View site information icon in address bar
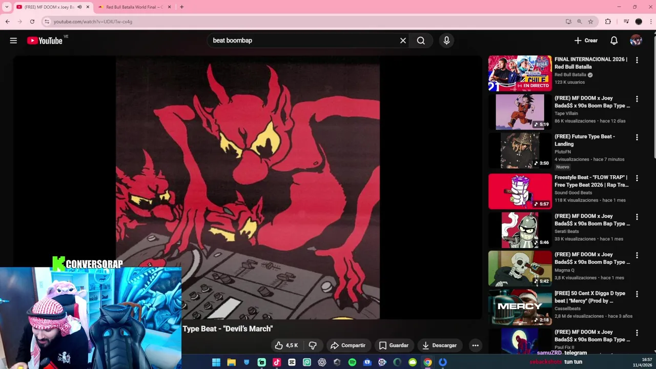 [x=47, y=22]
